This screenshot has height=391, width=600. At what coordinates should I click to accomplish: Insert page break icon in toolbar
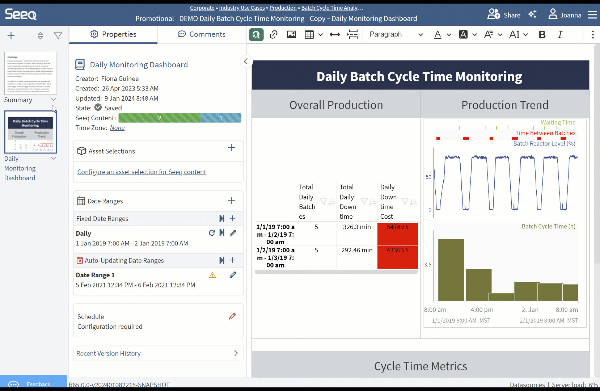point(352,34)
